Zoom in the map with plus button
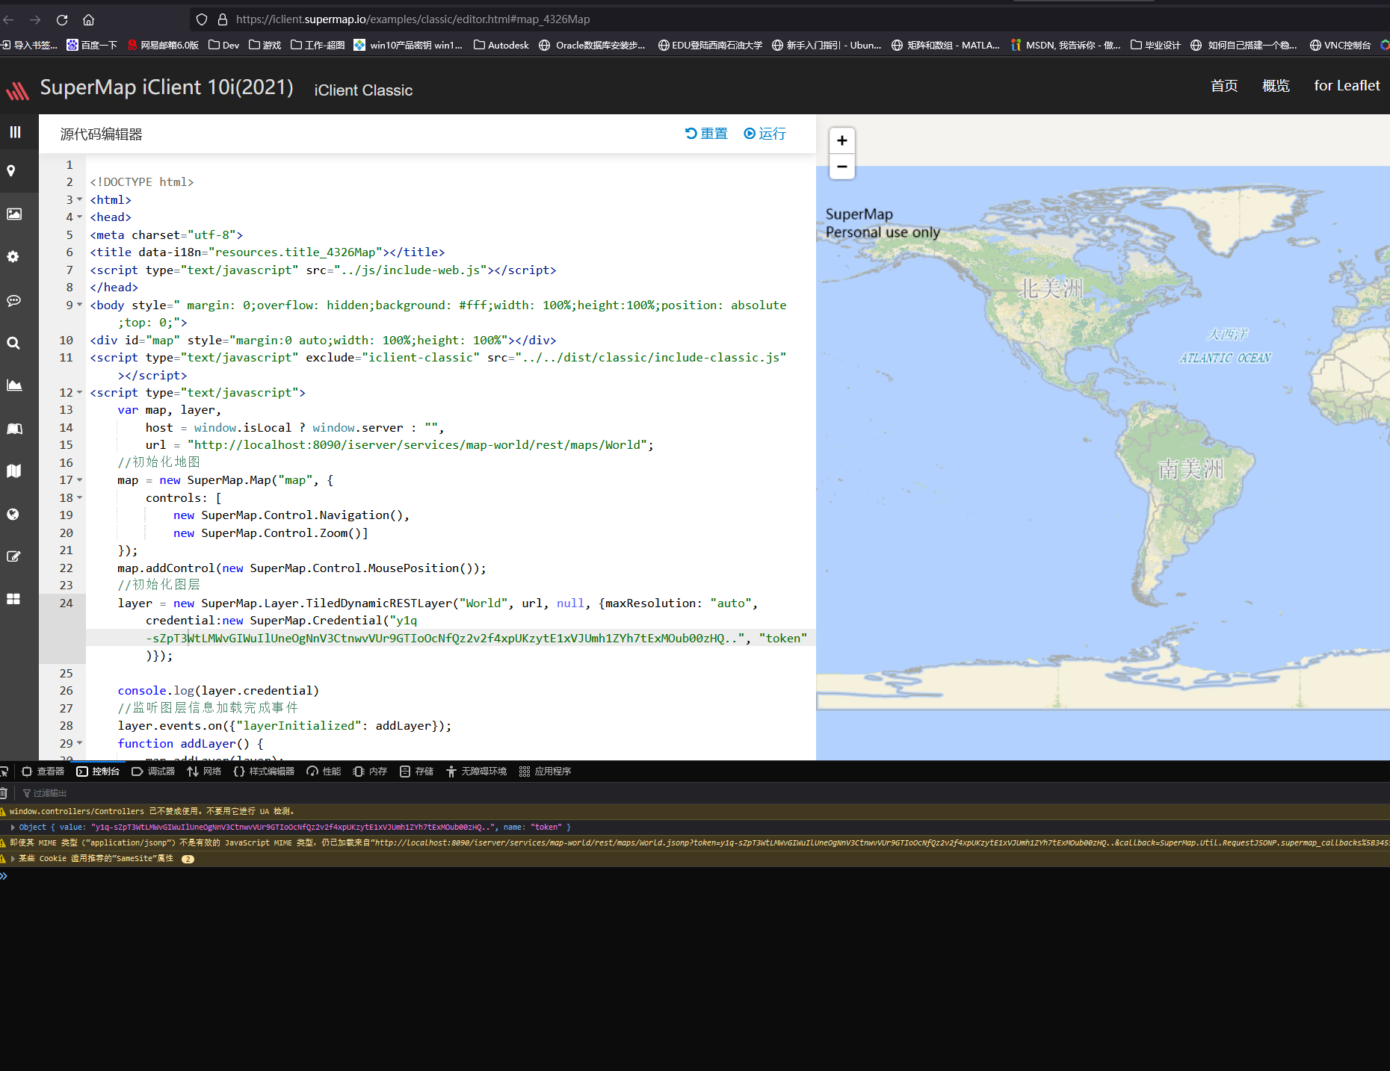The height and width of the screenshot is (1071, 1390). (x=842, y=140)
